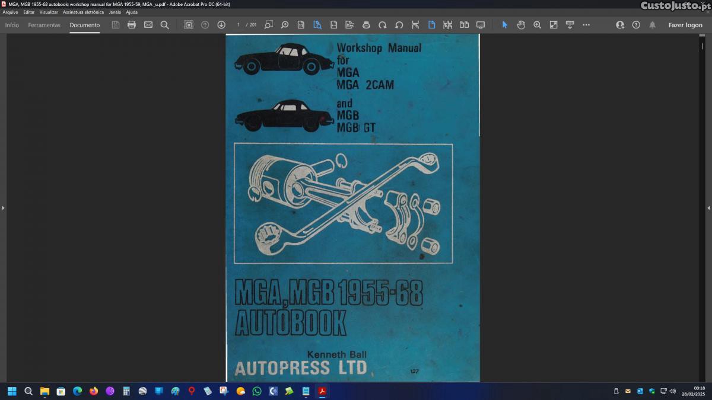This screenshot has height=400, width=712.
Task: Go to next page with down arrow
Action: tap(221, 25)
